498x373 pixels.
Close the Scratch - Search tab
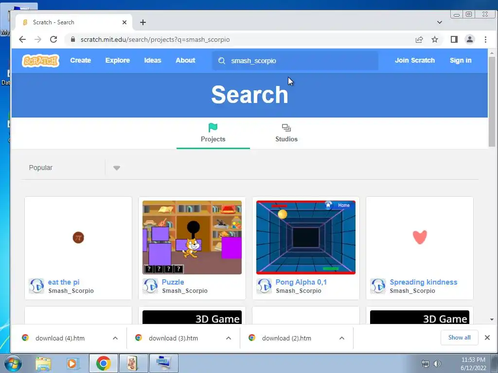[x=124, y=22]
